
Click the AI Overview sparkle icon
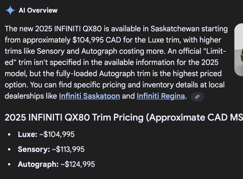coord(10,10)
